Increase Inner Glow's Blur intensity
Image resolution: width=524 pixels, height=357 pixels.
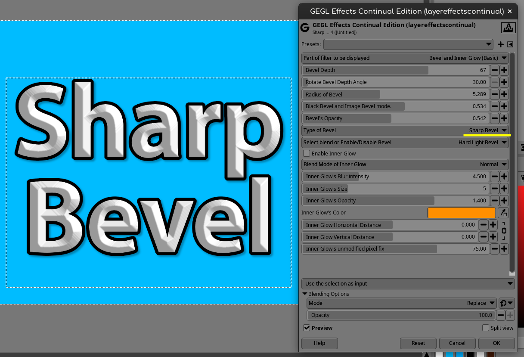[x=504, y=177]
